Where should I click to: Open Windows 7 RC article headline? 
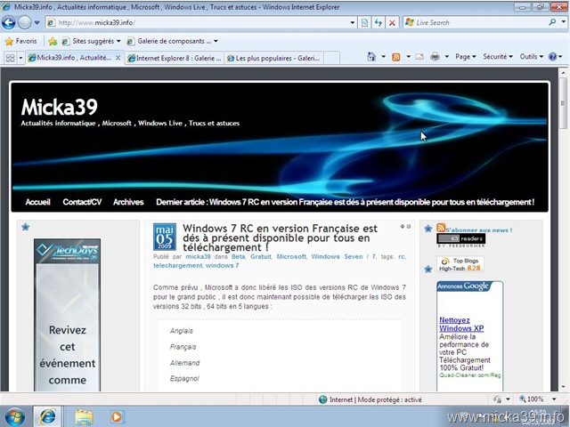(280, 238)
